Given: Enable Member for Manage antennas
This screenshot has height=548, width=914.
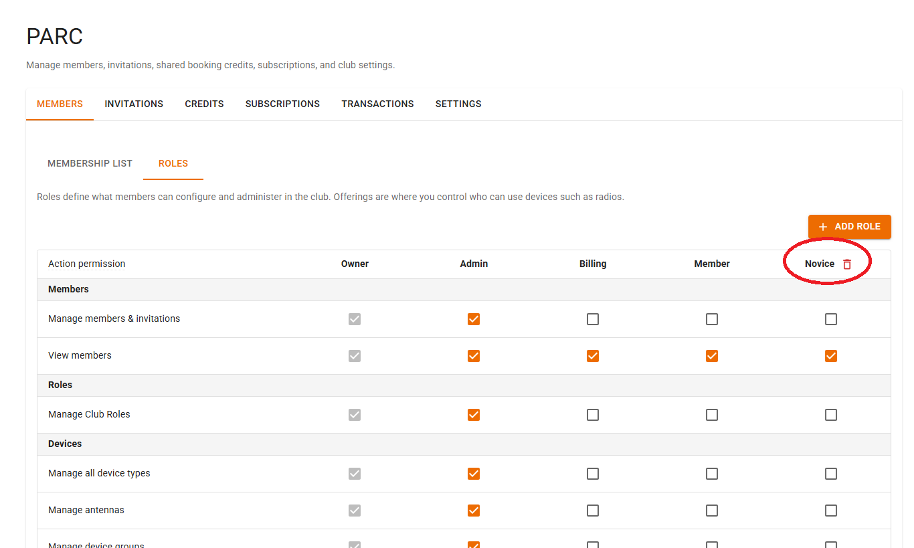Looking at the screenshot, I should tap(712, 511).
